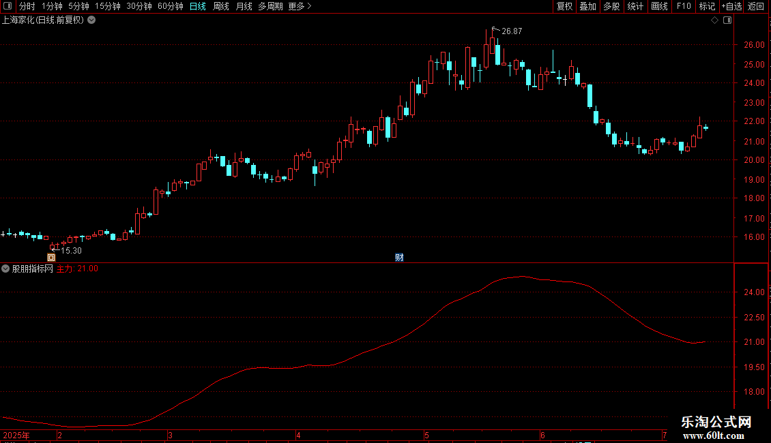This screenshot has width=771, height=443.
Task: Switch to 分时 intraday view
Action: [27, 6]
